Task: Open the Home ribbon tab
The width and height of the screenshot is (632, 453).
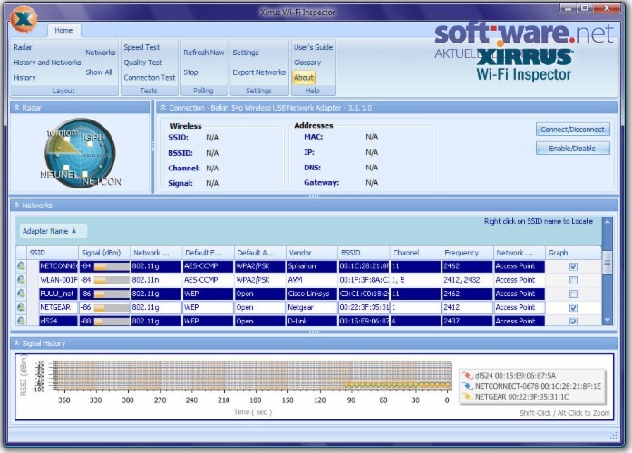Action: [63, 30]
